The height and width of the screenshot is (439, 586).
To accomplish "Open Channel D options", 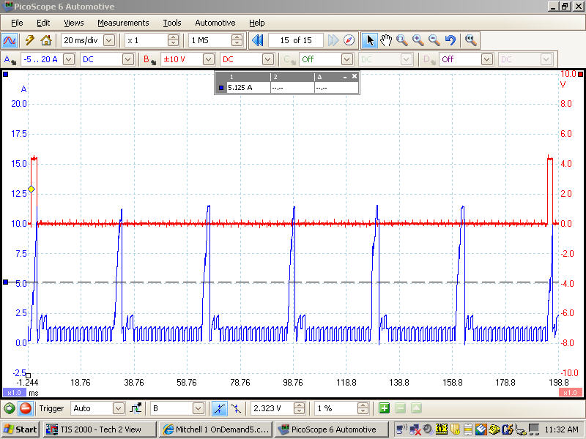I will click(429, 59).
